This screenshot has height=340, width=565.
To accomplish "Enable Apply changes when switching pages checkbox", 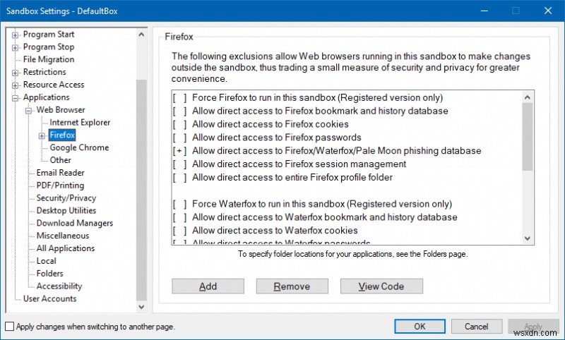I will (x=9, y=327).
